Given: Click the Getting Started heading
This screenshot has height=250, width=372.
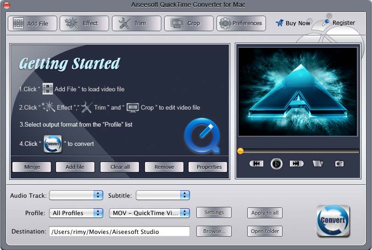Looking at the screenshot, I should 70,64.
